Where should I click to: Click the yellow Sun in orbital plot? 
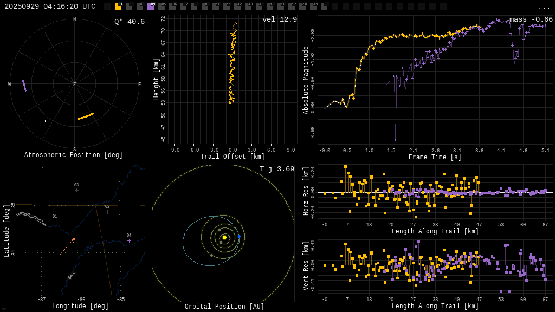coord(224,237)
